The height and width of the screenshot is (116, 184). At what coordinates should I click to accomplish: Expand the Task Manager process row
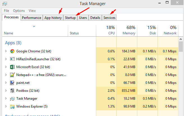click(x=6, y=99)
